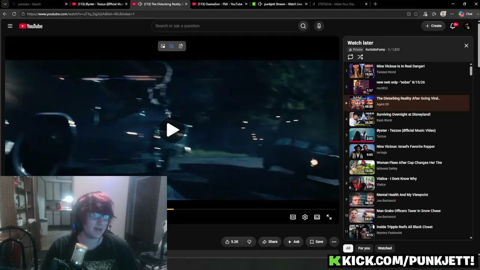Close the 'OsamaSon - FMJ' tab

tap(246, 4)
